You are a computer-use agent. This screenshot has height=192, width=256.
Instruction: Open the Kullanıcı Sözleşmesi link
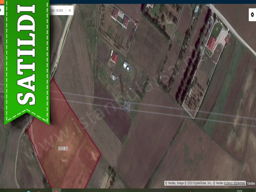(x=234, y=183)
